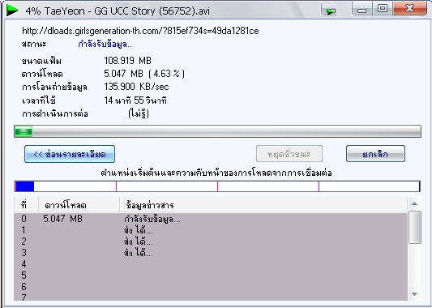Click the resume capability value '(ไม่รู้)'
The width and height of the screenshot is (432, 308).
coord(139,113)
